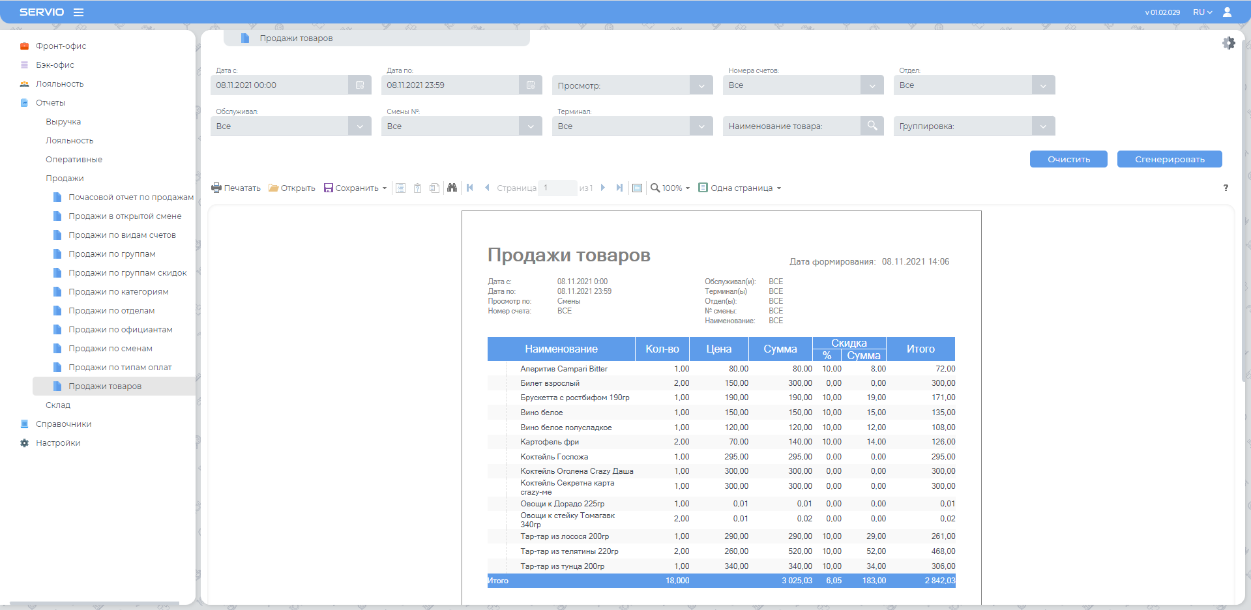
Task: Open the 'Группировка' dropdown
Action: [x=1043, y=126]
